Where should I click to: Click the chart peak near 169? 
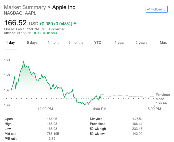(24, 61)
